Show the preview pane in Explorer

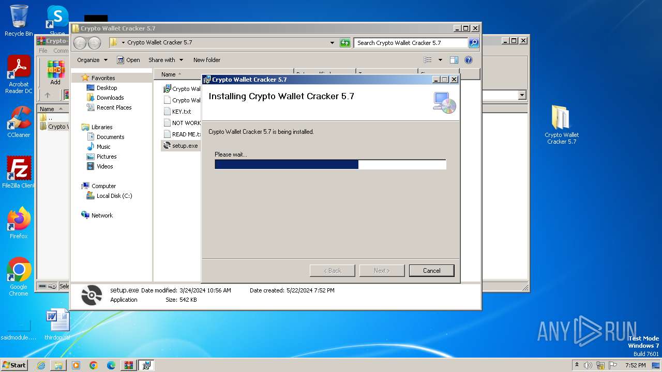coord(454,60)
